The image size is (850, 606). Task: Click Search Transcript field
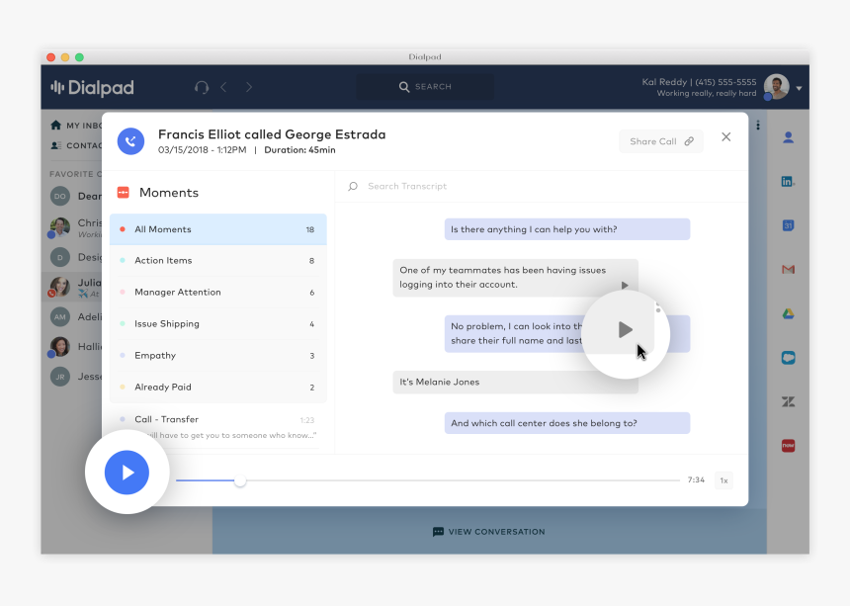pos(542,187)
